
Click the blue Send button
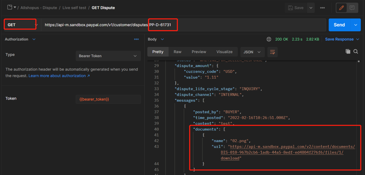(340, 25)
